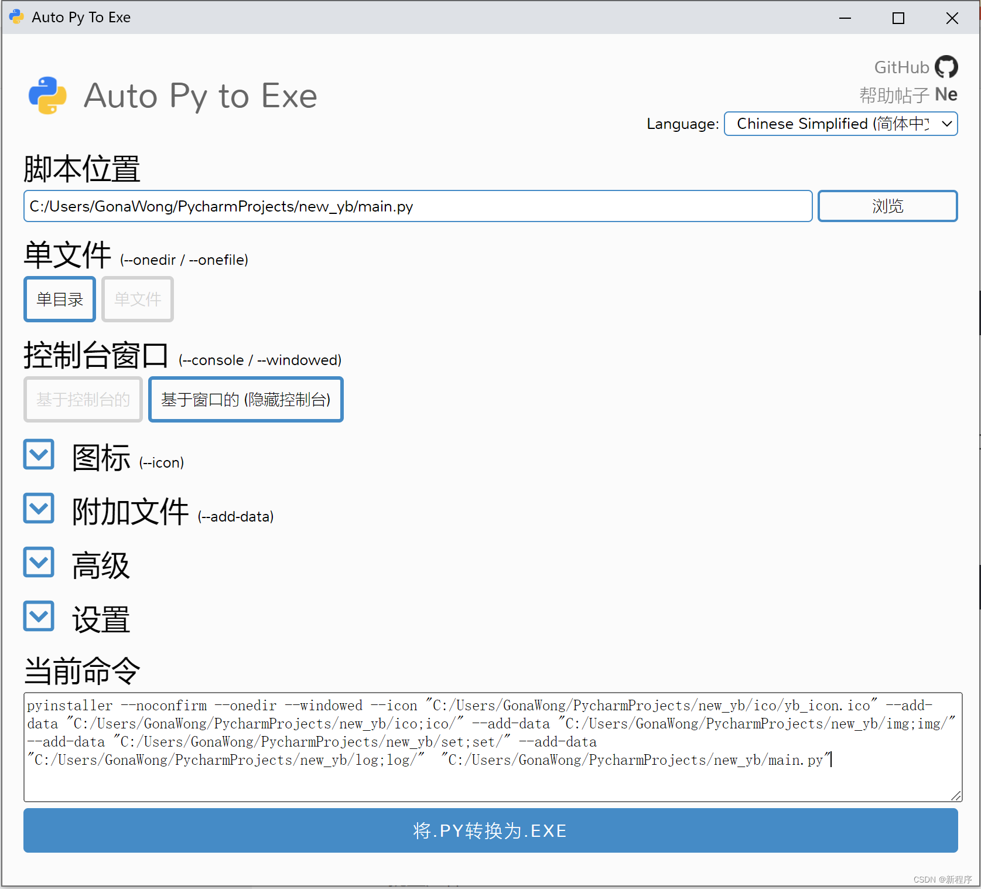This screenshot has height=889, width=981.
Task: Open the 帮助帖子 help post link
Action: (894, 94)
